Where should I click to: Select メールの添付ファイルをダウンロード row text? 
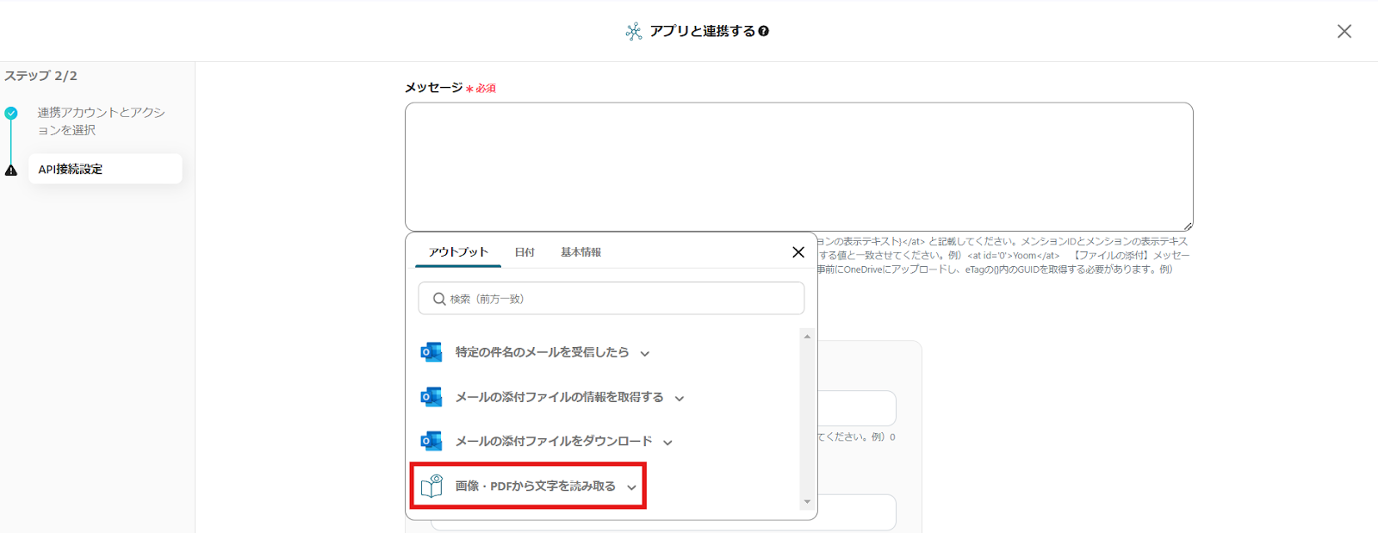tap(553, 441)
